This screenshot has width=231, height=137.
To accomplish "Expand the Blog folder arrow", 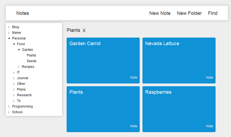I will pyautogui.click(x=9, y=27).
